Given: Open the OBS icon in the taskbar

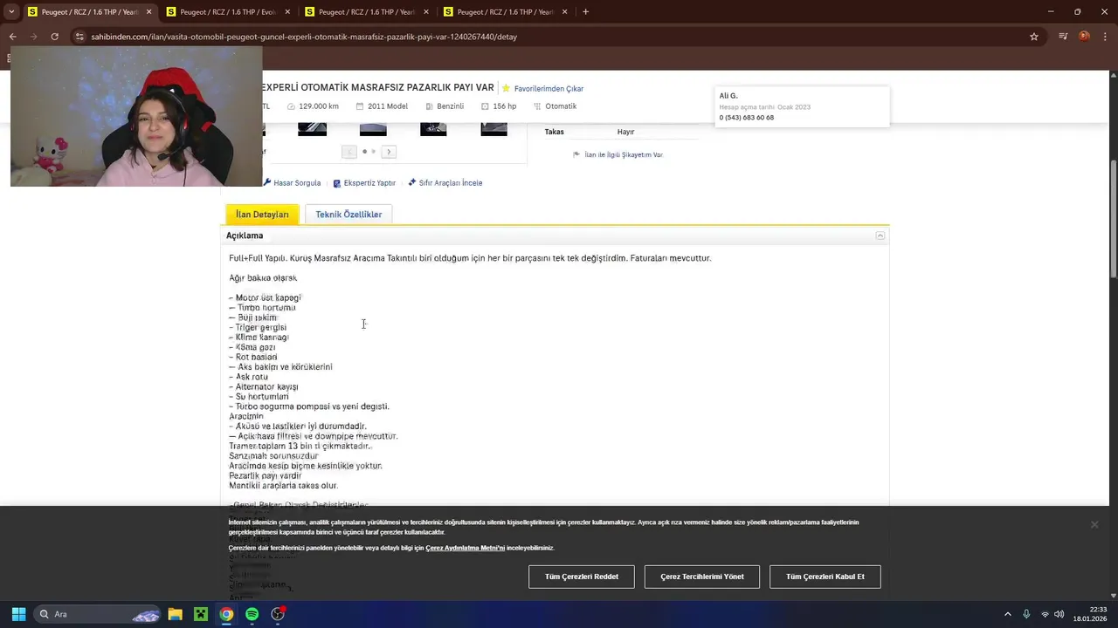Looking at the screenshot, I should click(x=278, y=614).
